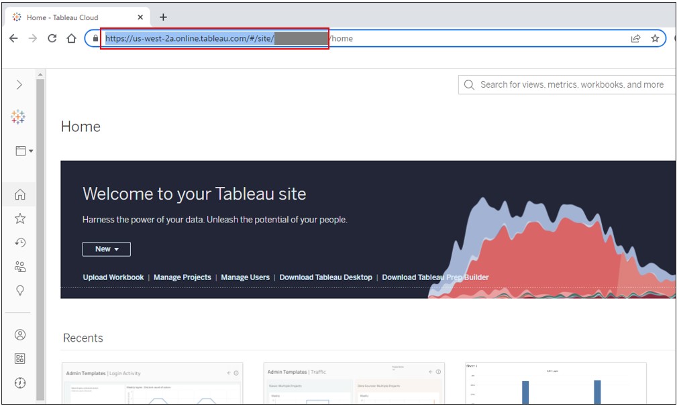Open Favorites star in the sidebar

tap(20, 218)
